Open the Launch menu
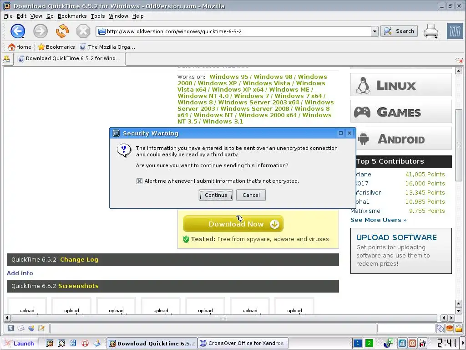Image resolution: width=466 pixels, height=350 pixels. (19, 344)
